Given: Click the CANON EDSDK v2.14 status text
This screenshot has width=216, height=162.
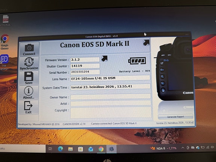Looking at the screenshot, I should coord(74,124).
